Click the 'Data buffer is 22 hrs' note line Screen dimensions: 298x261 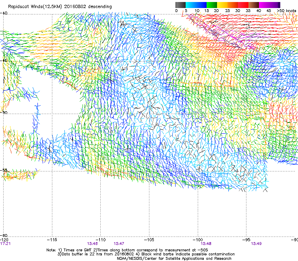point(146,254)
